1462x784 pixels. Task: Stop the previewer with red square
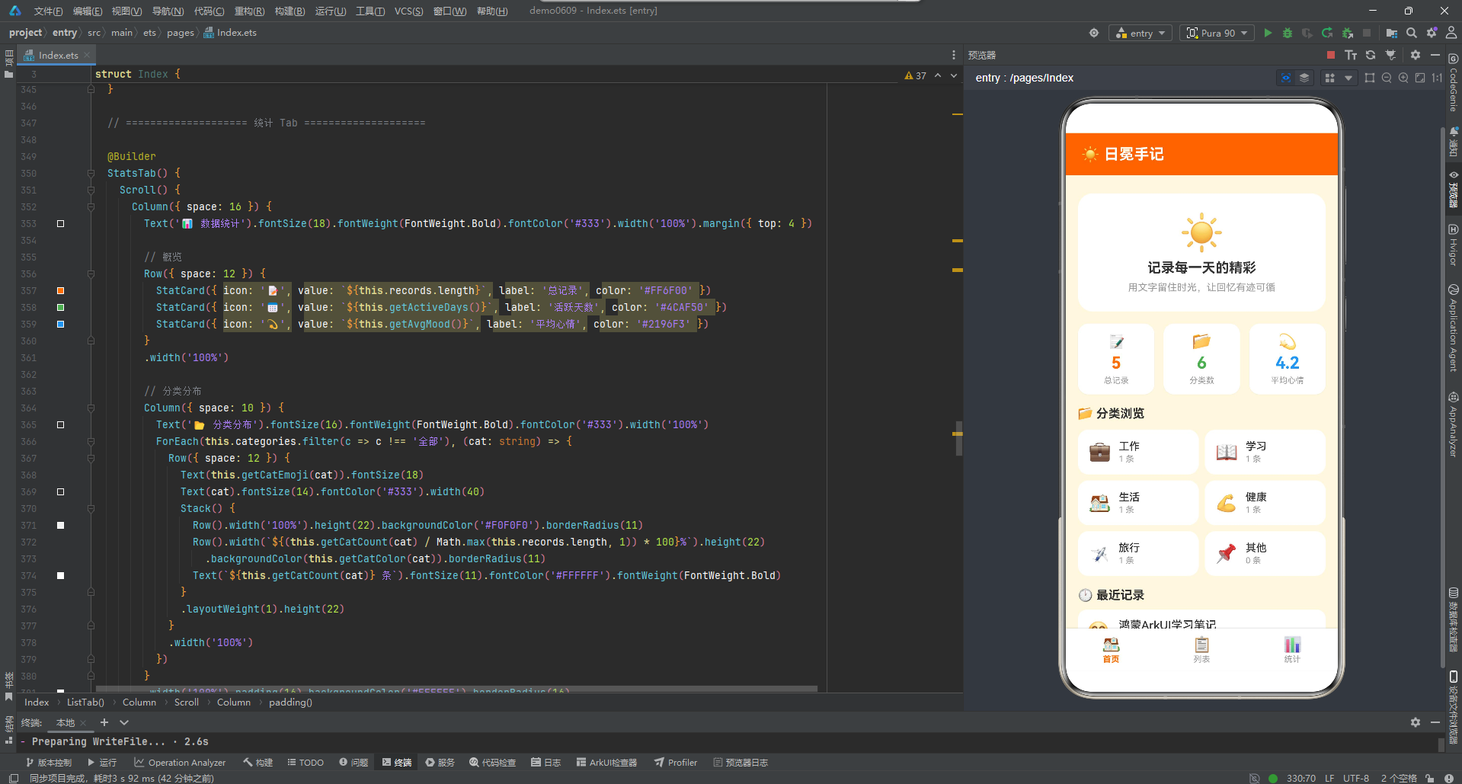tap(1331, 55)
